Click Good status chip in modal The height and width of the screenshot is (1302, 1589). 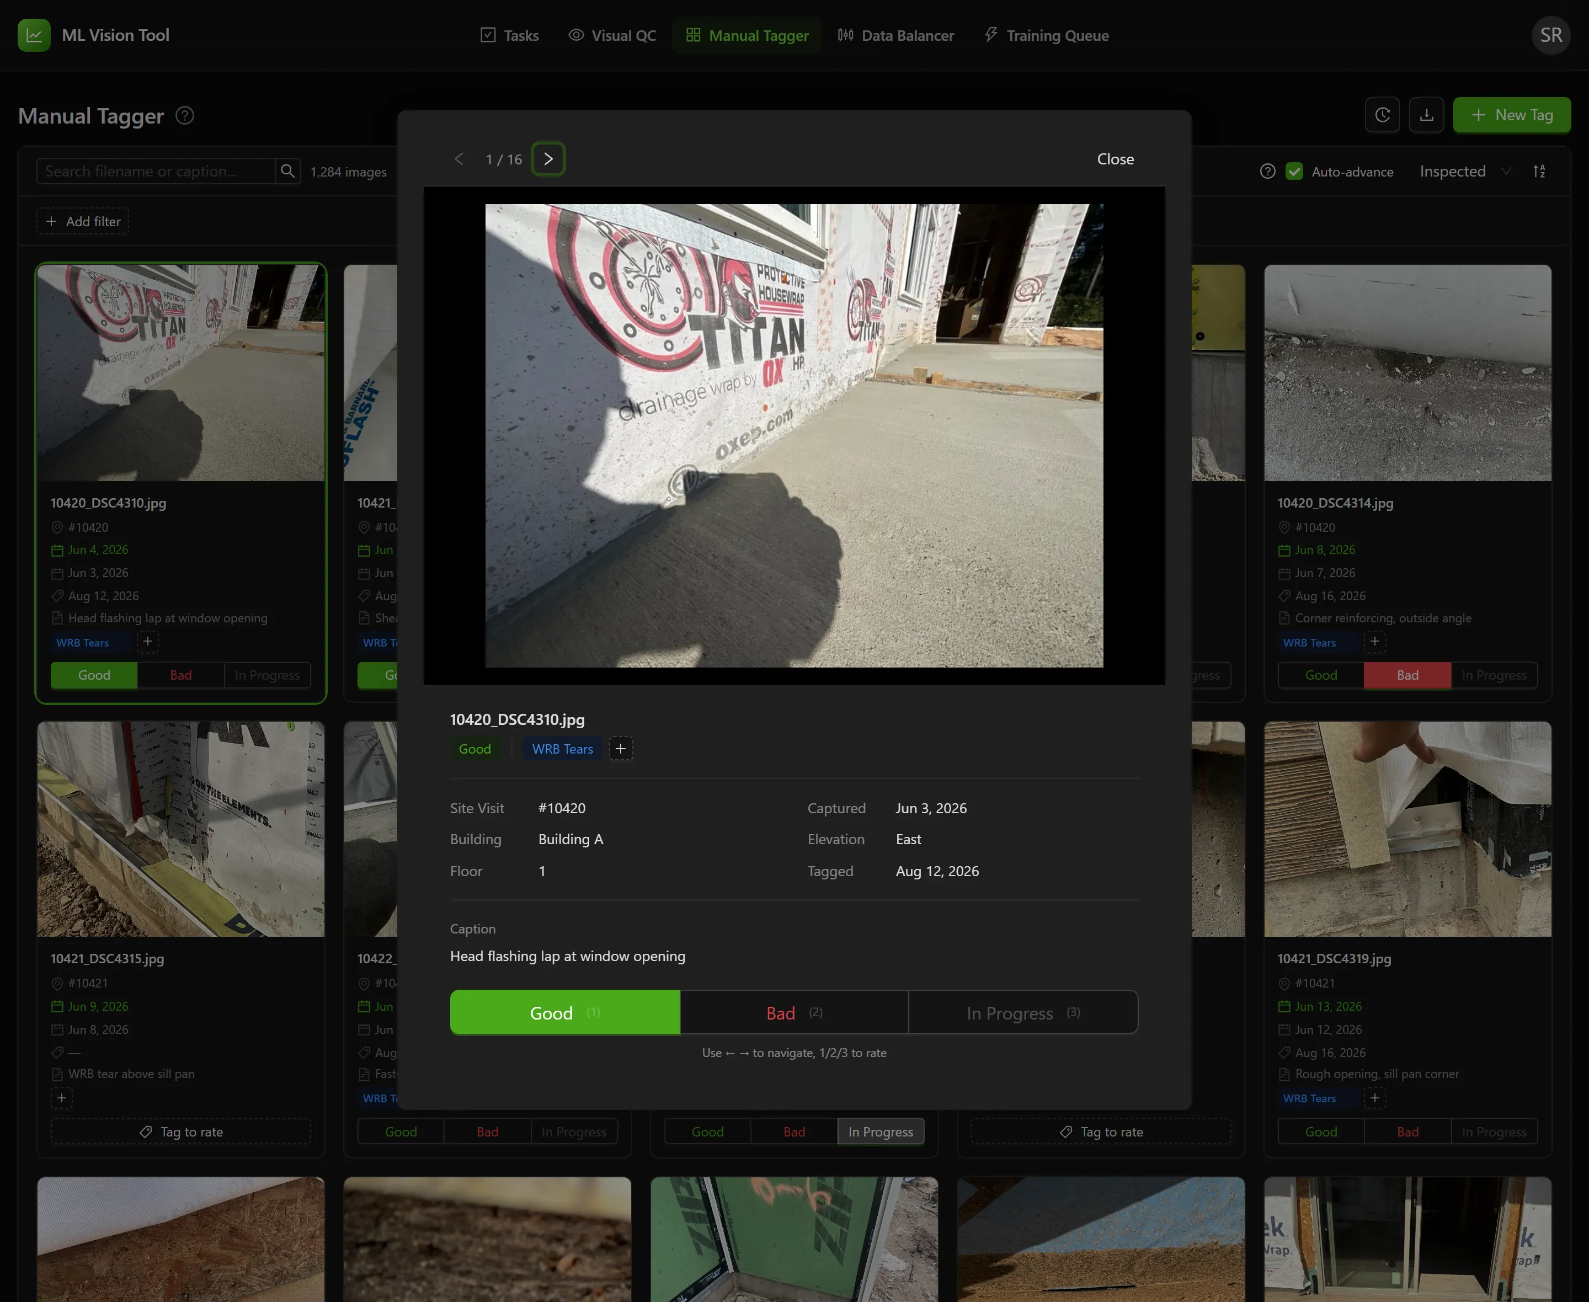[x=474, y=749]
